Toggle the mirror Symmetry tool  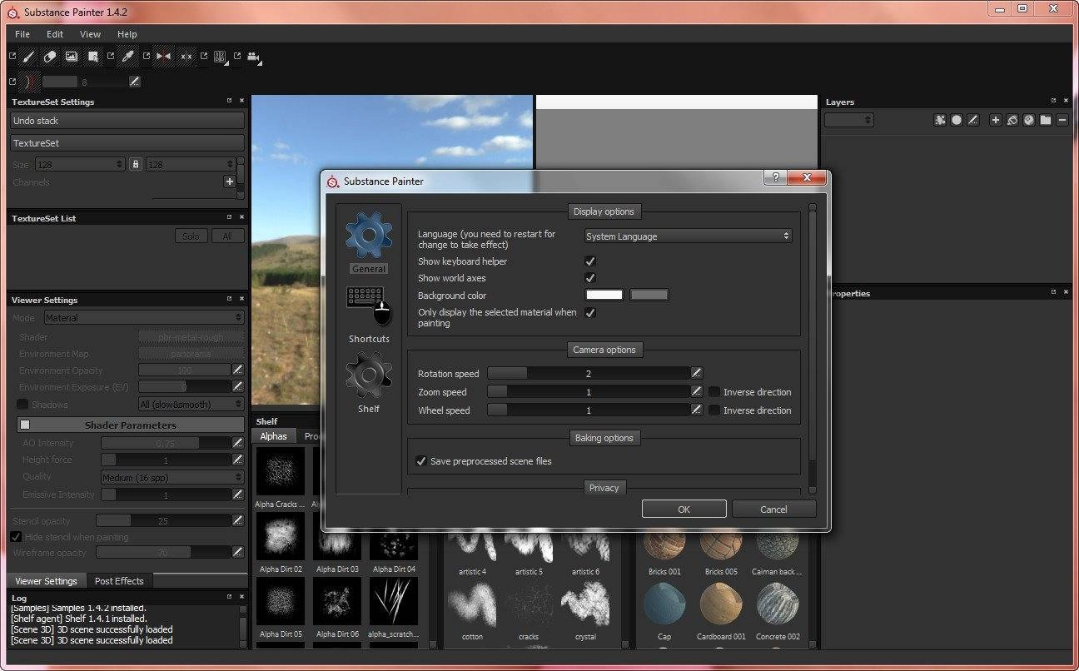pyautogui.click(x=163, y=57)
